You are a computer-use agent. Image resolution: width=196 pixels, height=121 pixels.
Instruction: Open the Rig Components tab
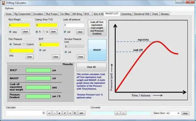pos(22,14)
